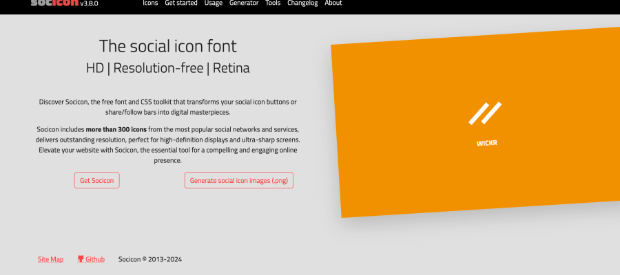This screenshot has width=620, height=275.
Task: Go to Get started page
Action: (x=181, y=3)
